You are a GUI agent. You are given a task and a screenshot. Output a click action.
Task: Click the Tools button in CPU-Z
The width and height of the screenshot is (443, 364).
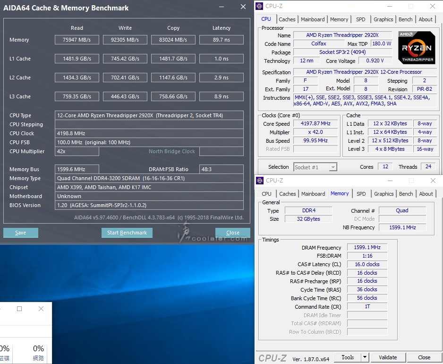(348, 357)
